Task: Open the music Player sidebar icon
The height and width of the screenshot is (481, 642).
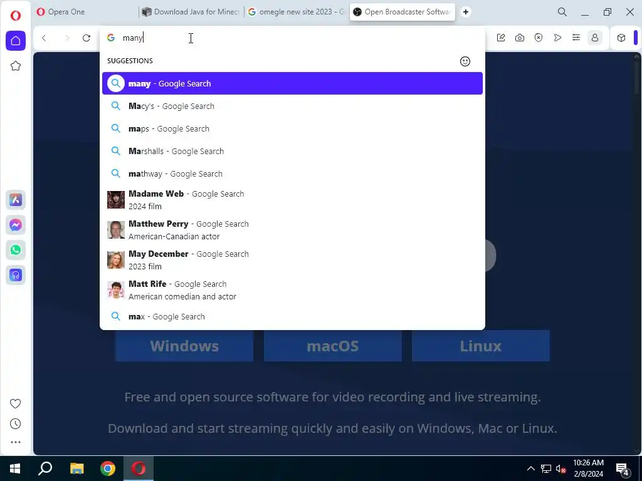Action: point(16,276)
